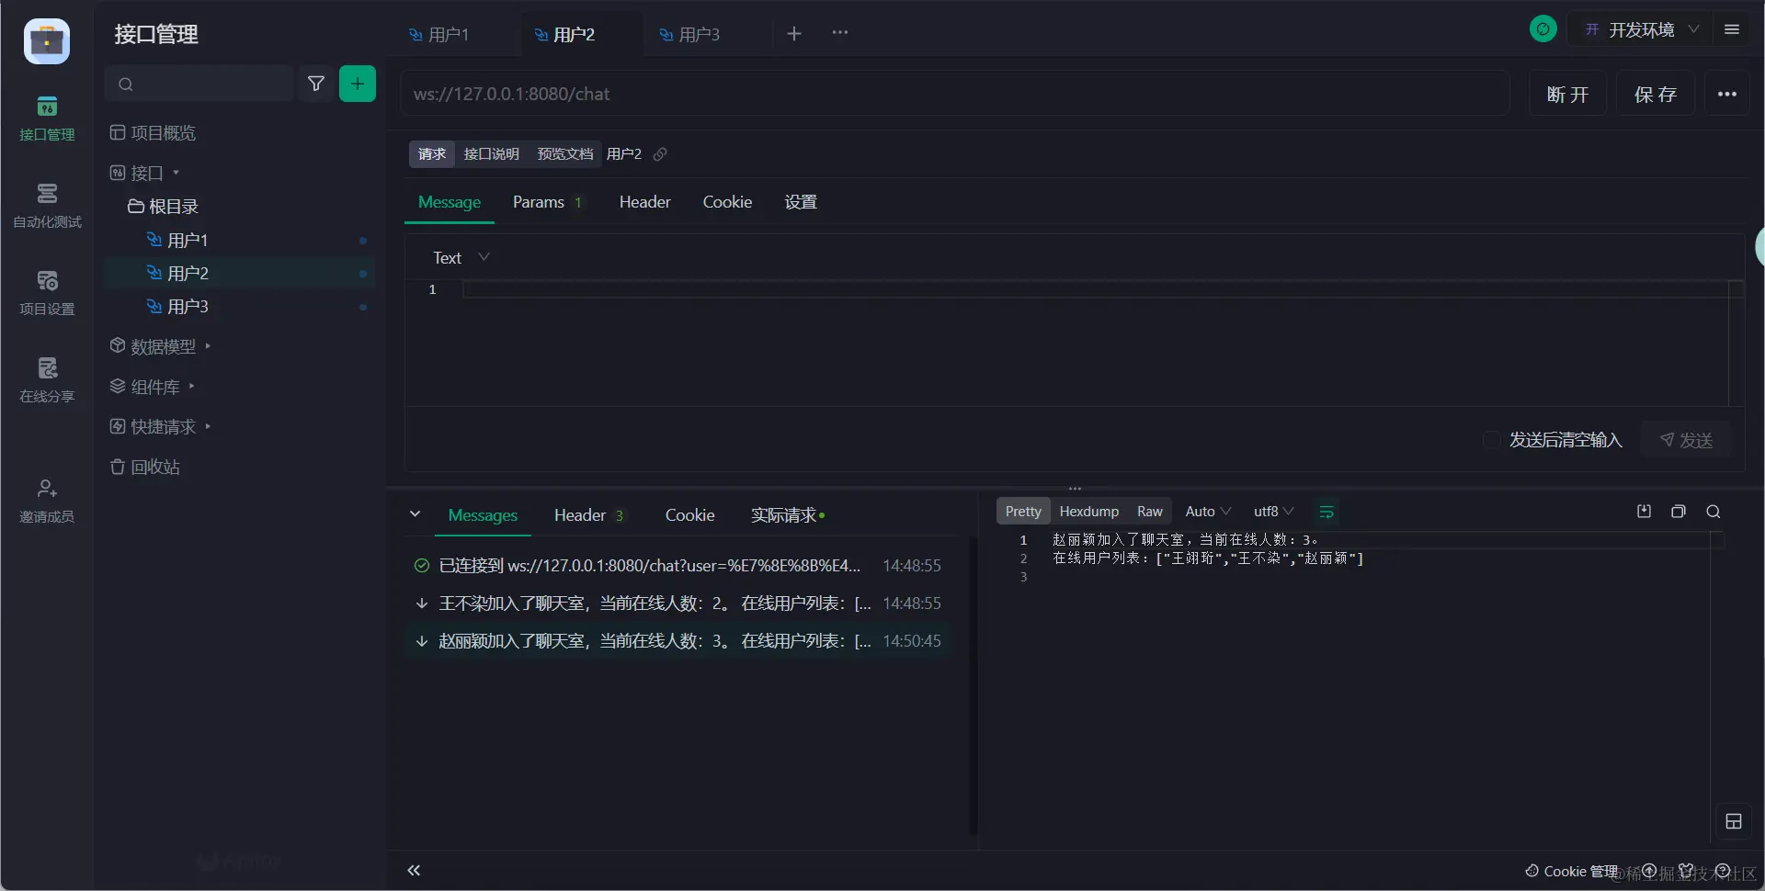The image size is (1765, 891).
Task: Toggle 发送后清空输入 checkbox
Action: click(1492, 440)
